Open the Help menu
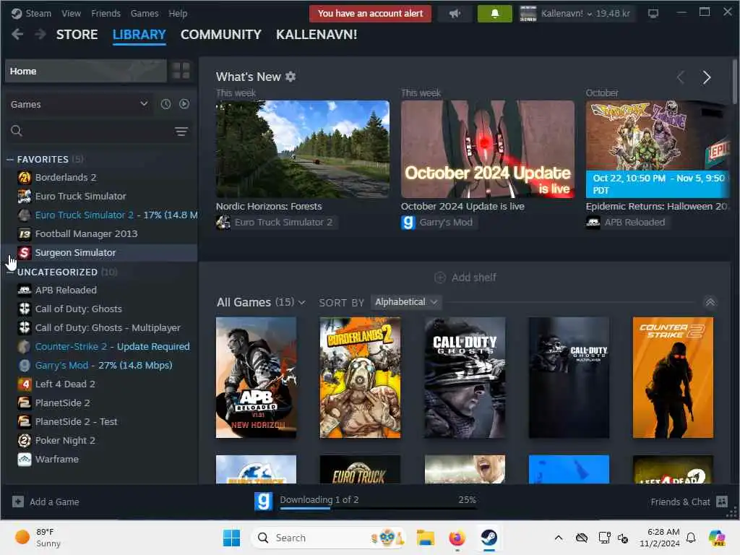Screen dimensions: 740x555 click(178, 13)
